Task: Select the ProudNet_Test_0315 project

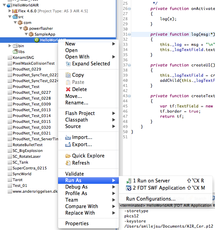Action: (x=32, y=122)
